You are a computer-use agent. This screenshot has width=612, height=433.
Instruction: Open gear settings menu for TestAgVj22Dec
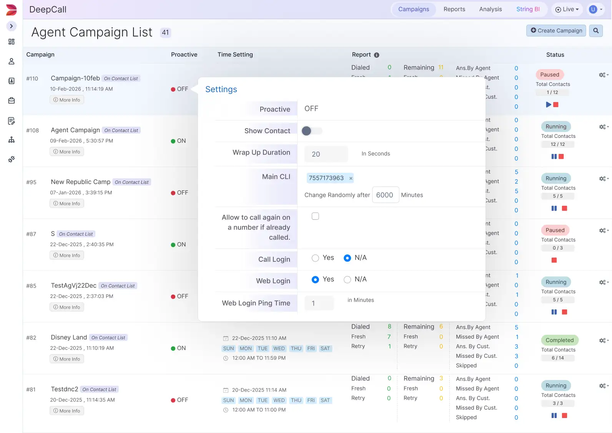(x=604, y=282)
